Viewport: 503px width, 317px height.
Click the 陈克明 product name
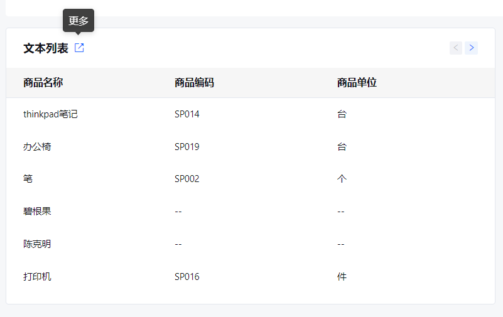[37, 244]
